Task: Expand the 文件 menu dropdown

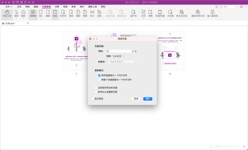Action: click(9, 7)
